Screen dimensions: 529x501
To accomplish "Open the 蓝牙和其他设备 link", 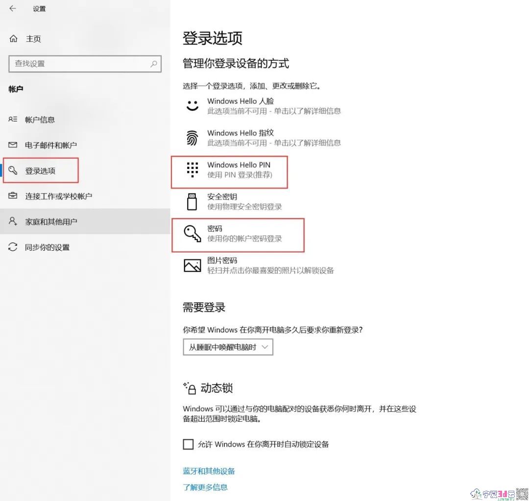I will point(209,471).
